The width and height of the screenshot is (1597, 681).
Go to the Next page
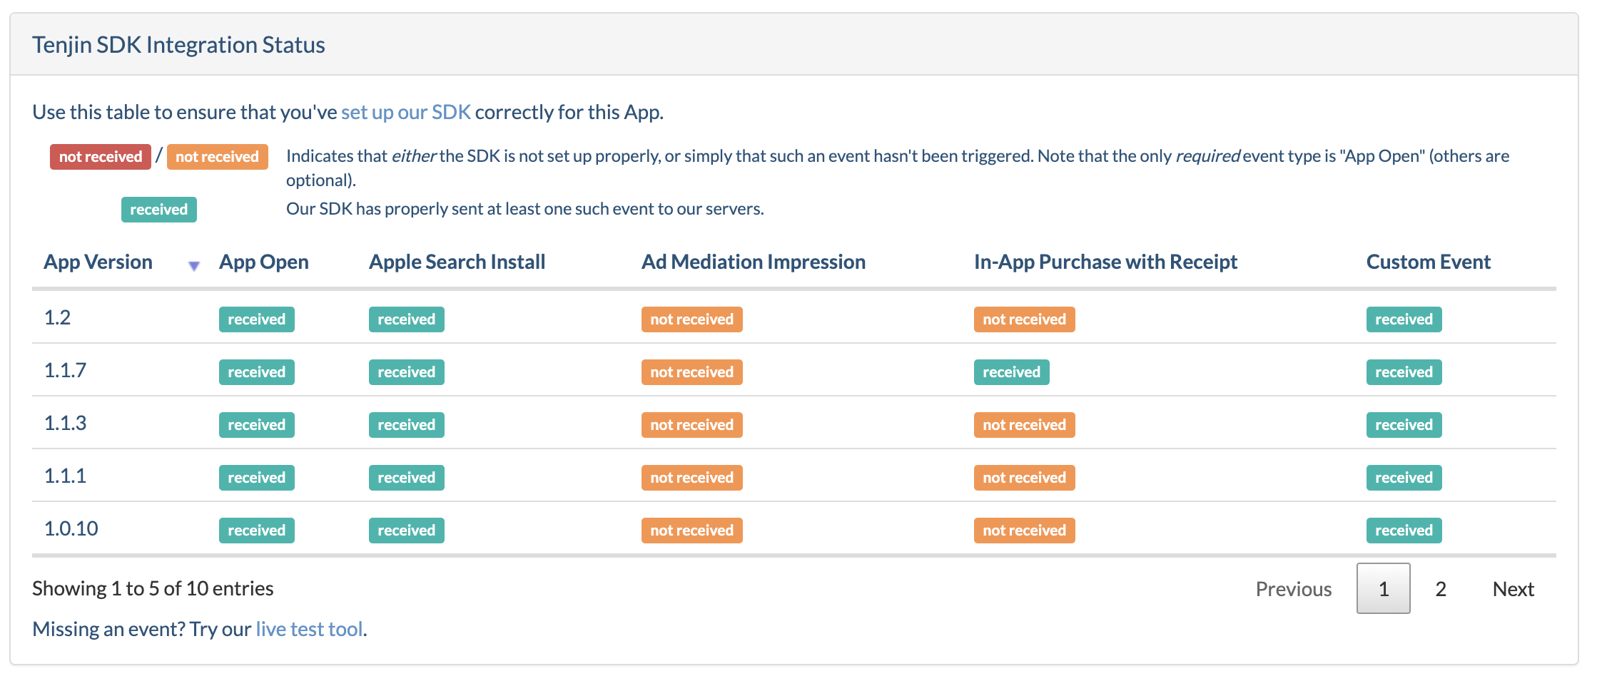pyautogui.click(x=1514, y=589)
